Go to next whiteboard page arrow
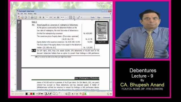 pos(77,94)
